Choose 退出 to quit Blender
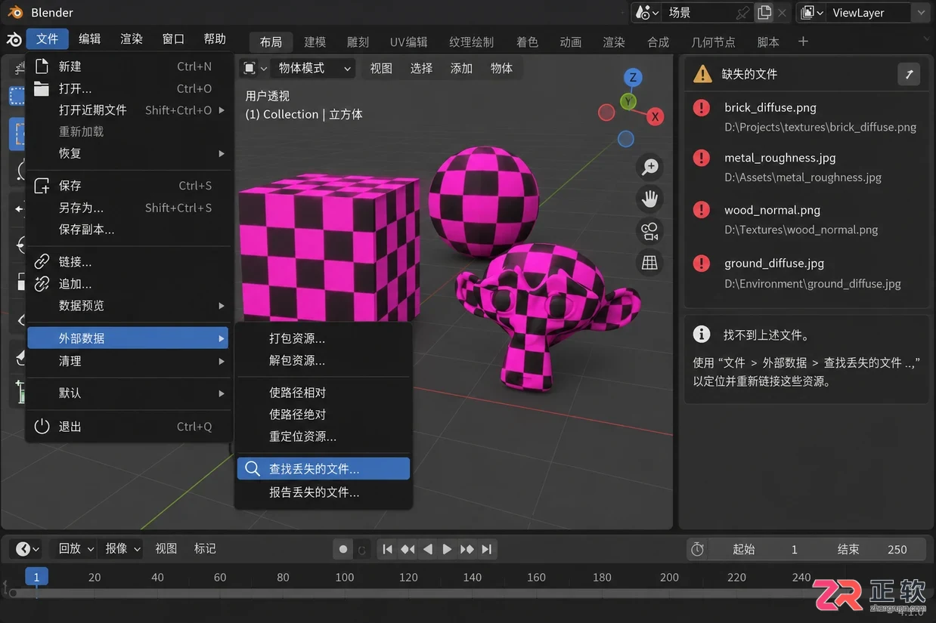 129,427
